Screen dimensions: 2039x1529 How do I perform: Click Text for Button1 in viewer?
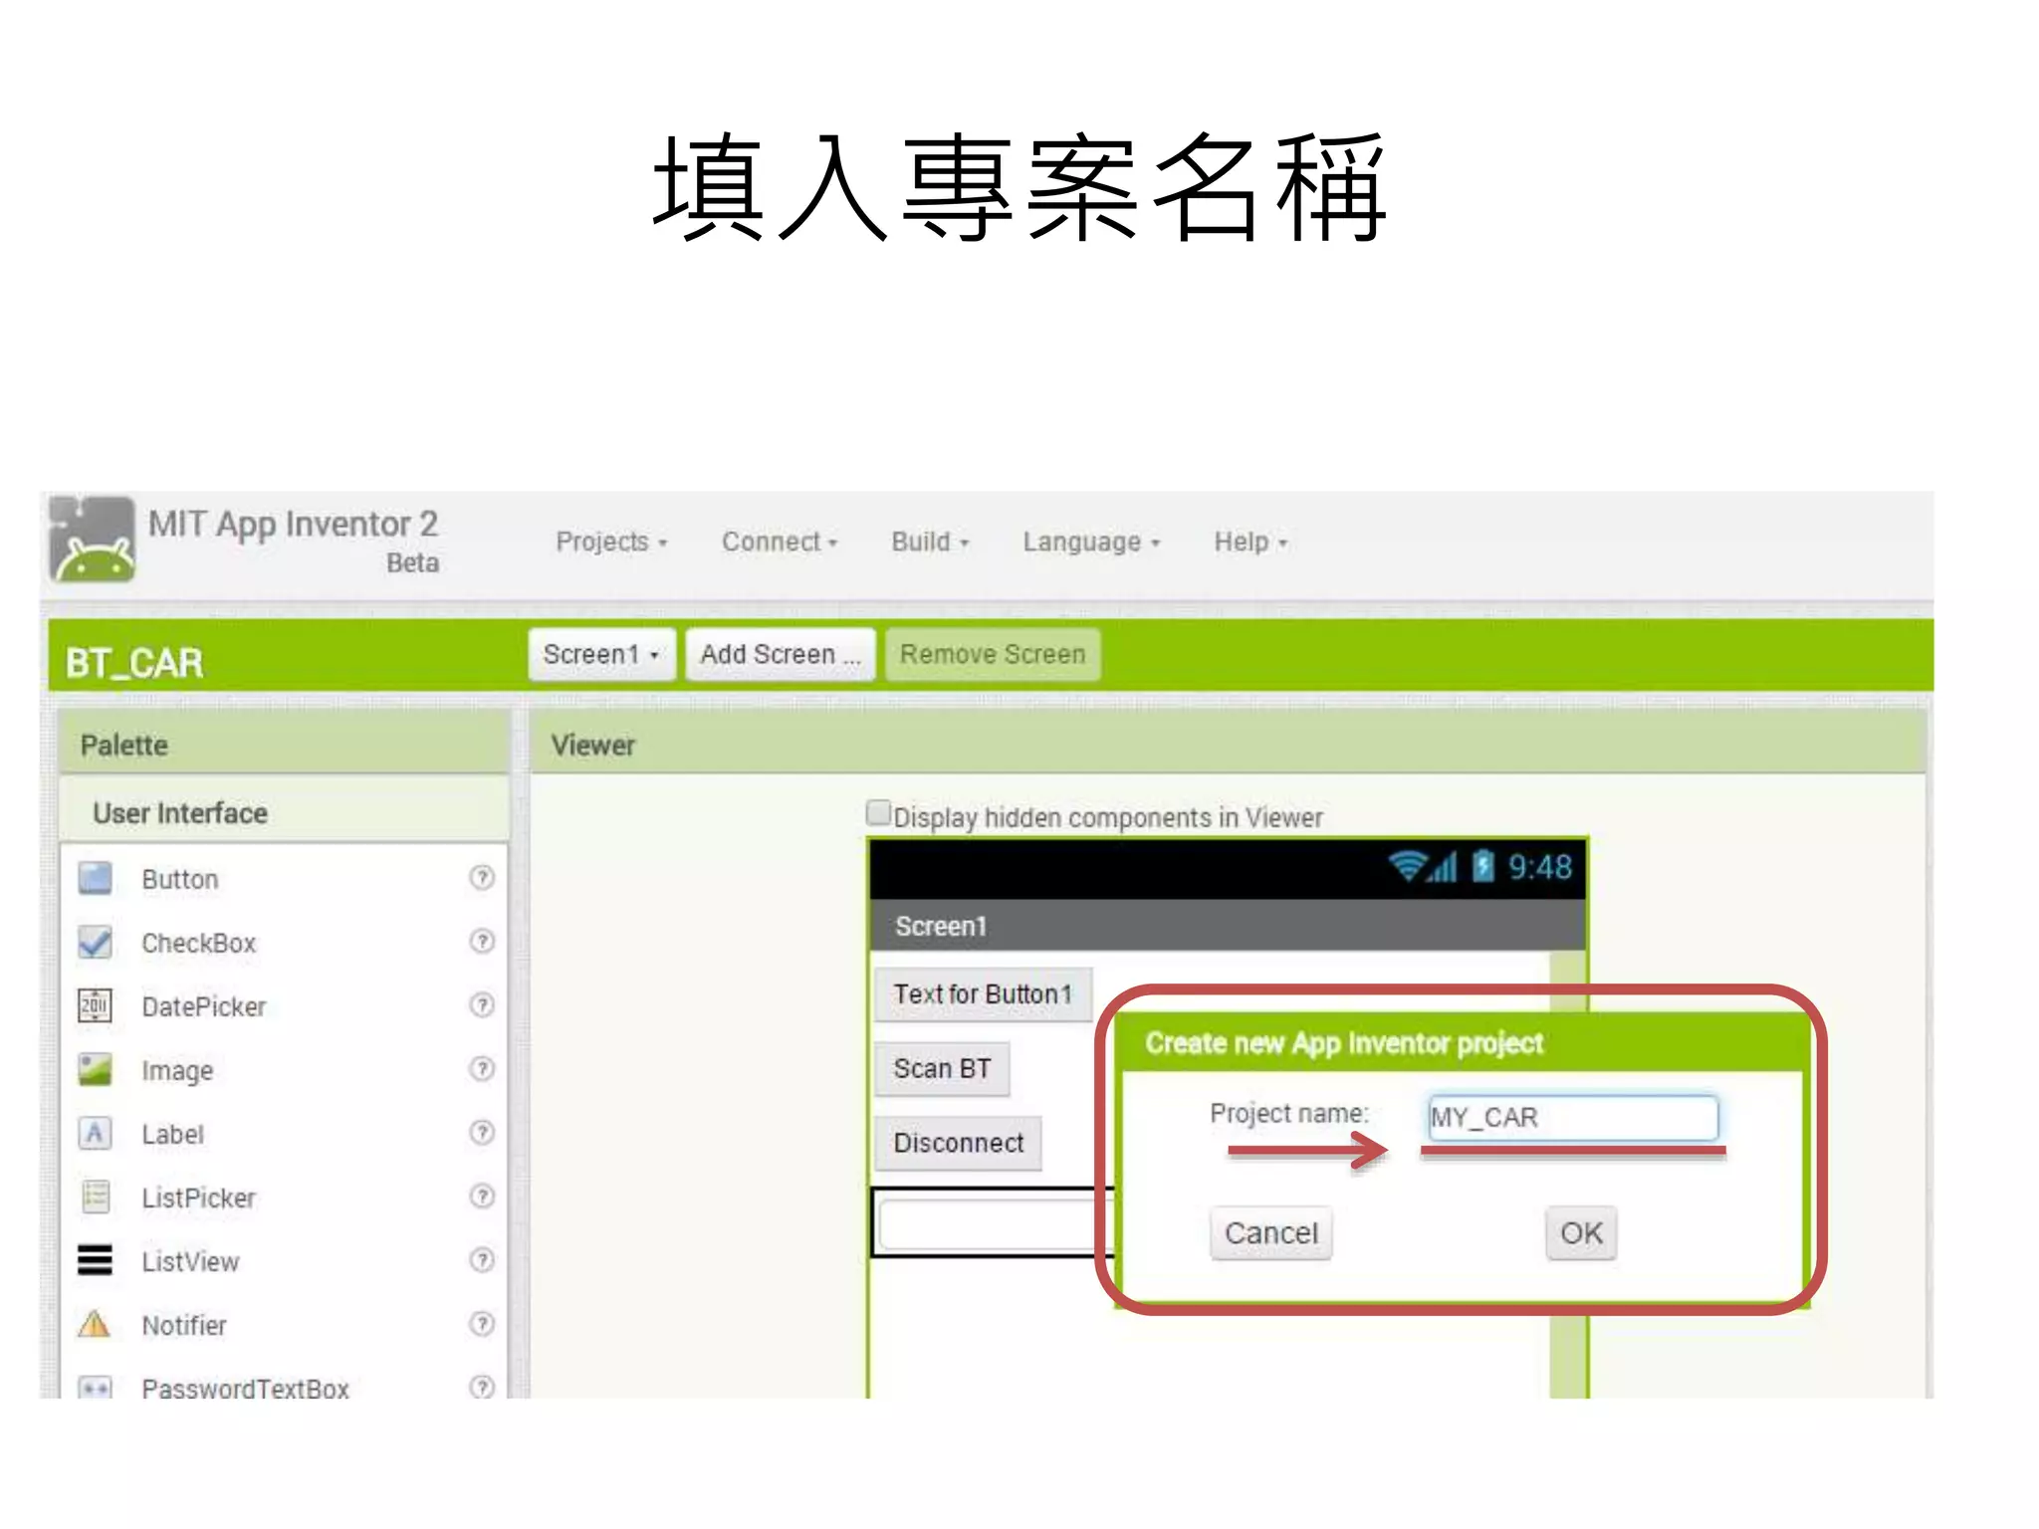[983, 993]
